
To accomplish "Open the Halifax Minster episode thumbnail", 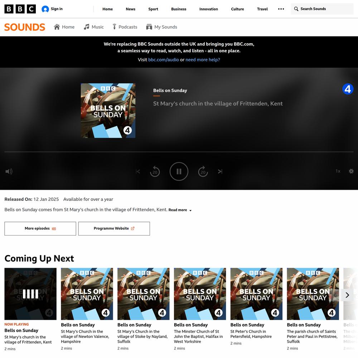I will click(x=200, y=294).
